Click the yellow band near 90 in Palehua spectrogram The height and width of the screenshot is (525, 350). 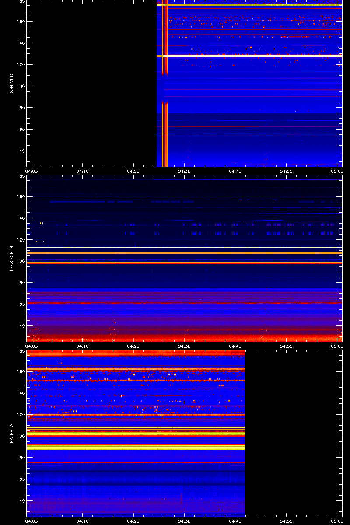(x=135, y=448)
